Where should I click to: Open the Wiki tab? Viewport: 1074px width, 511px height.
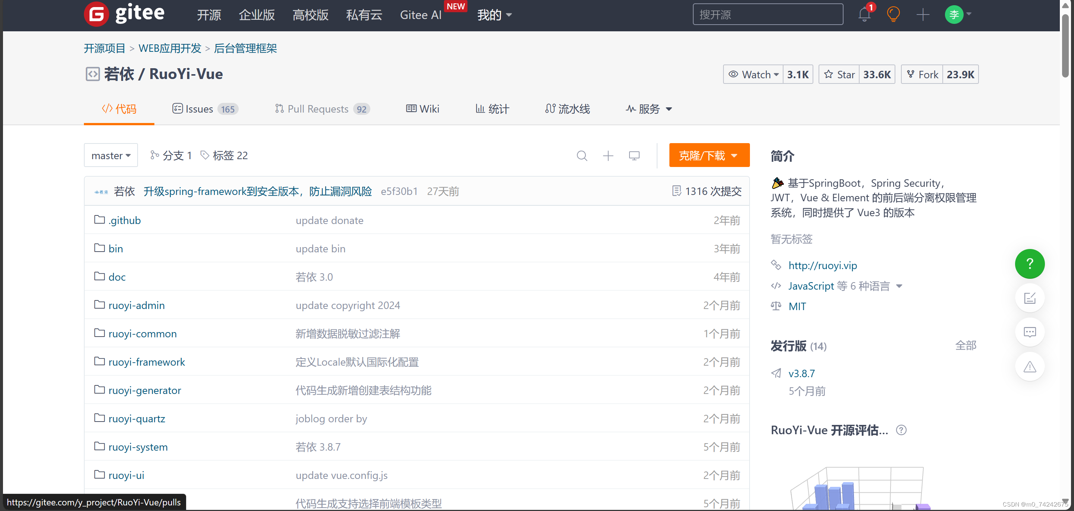click(x=423, y=109)
